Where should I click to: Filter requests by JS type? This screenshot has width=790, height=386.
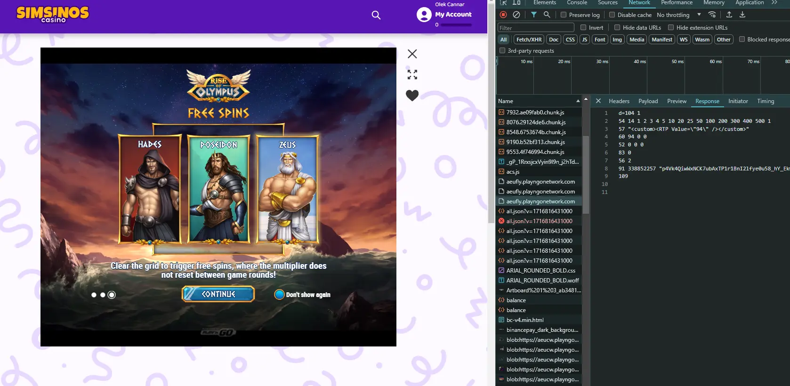[x=585, y=40]
